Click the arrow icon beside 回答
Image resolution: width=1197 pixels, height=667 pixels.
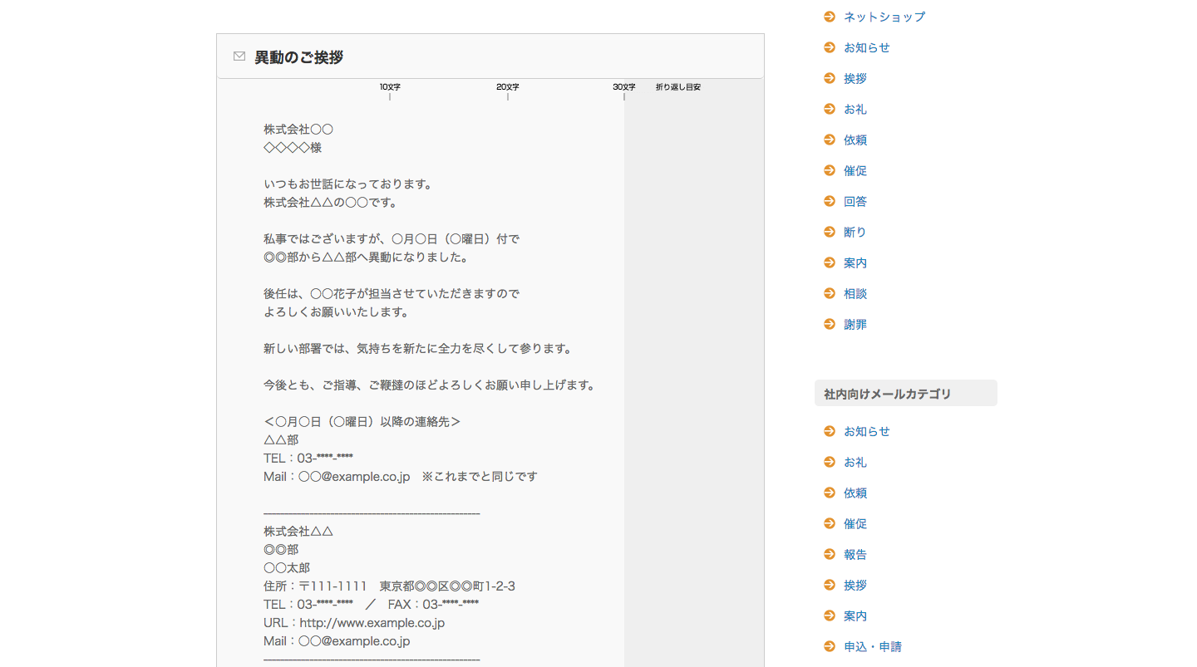pos(829,201)
